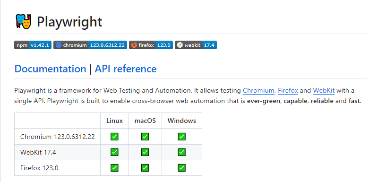Follow the Firefox link in the description
The image size is (369, 182).
click(288, 91)
